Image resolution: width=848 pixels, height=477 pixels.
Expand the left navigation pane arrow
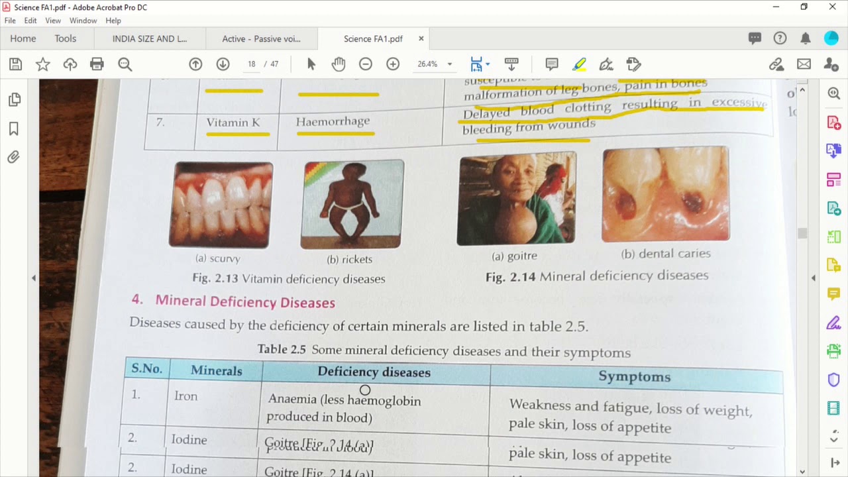[x=34, y=278]
